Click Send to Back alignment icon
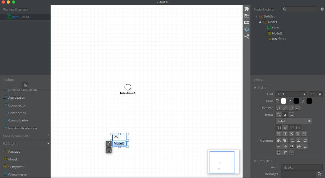Image resolution: width=325 pixels, height=178 pixels. [285, 141]
